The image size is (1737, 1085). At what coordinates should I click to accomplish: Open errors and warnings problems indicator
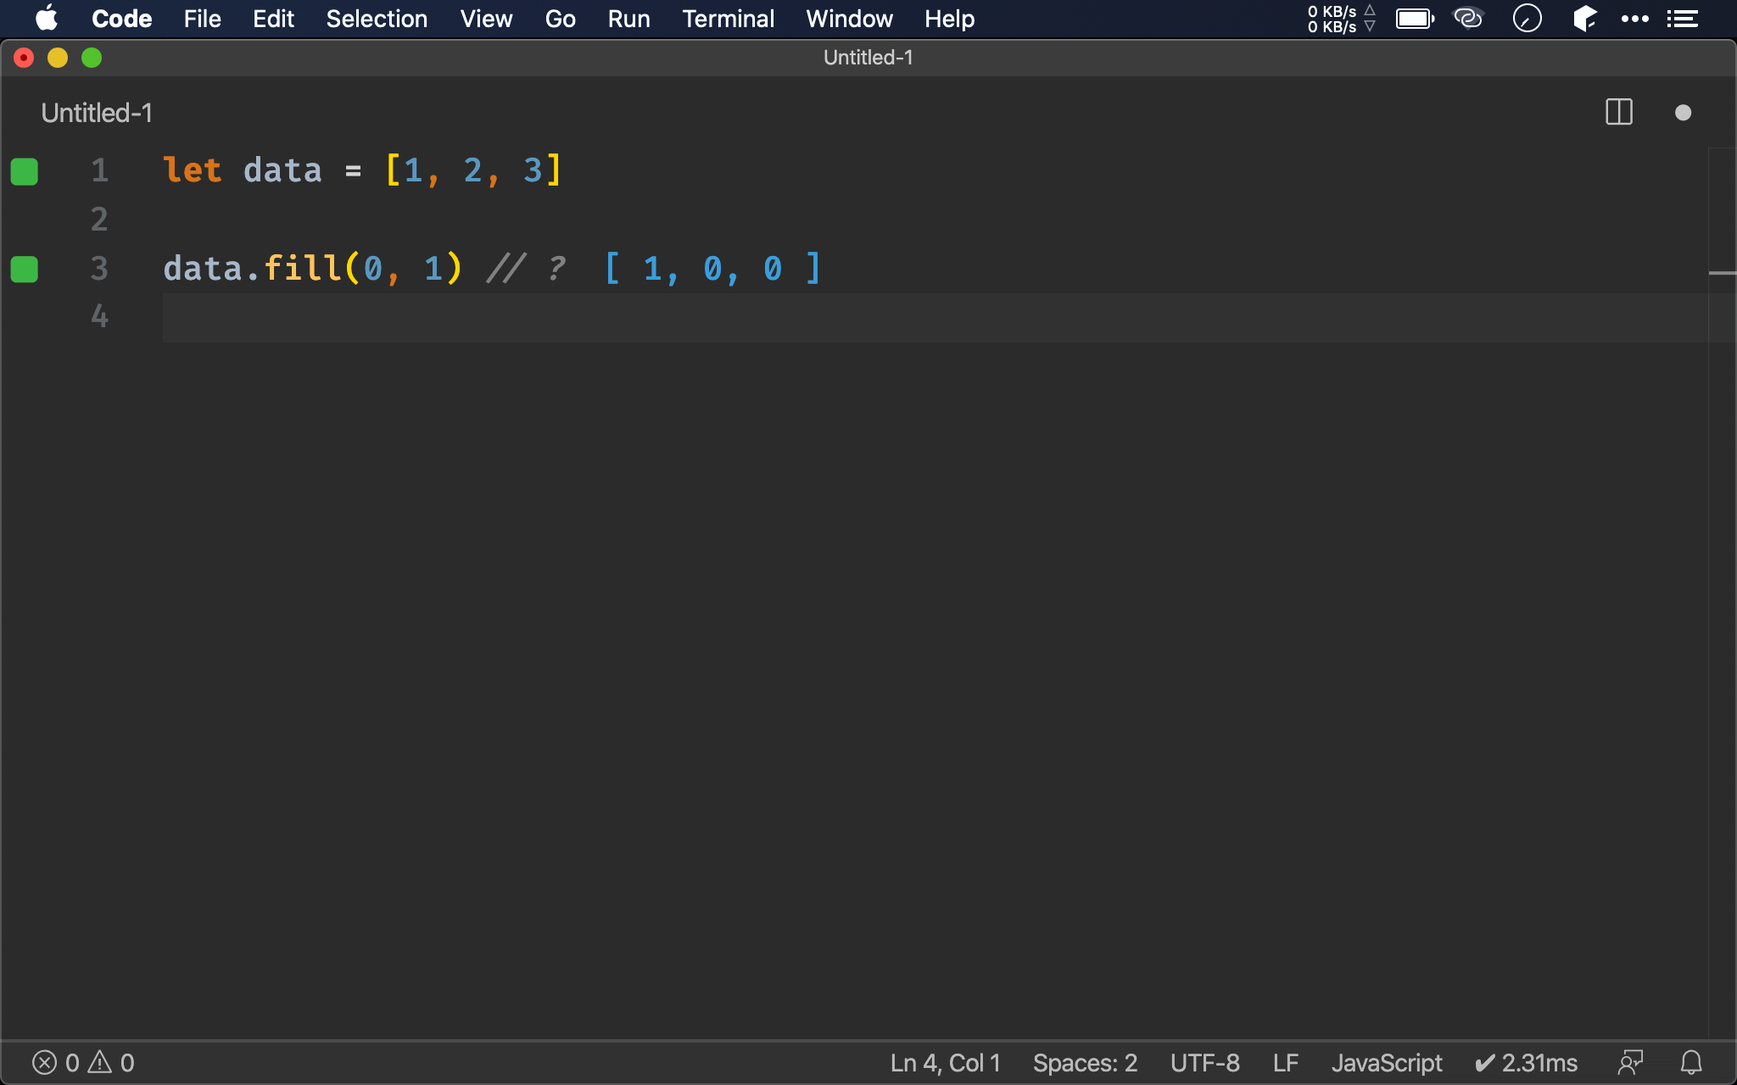point(83,1063)
